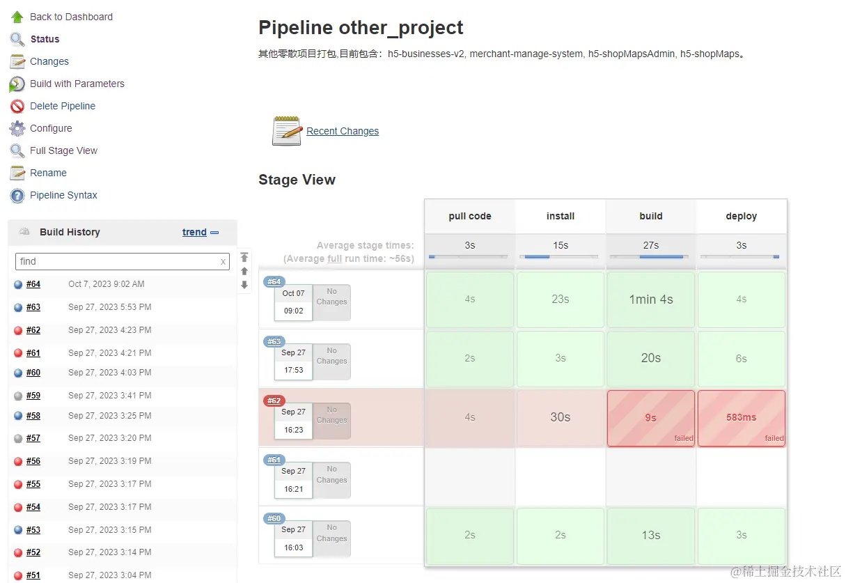Click the Delete Pipeline red icon
Image resolution: width=846 pixels, height=583 pixels.
pos(17,107)
